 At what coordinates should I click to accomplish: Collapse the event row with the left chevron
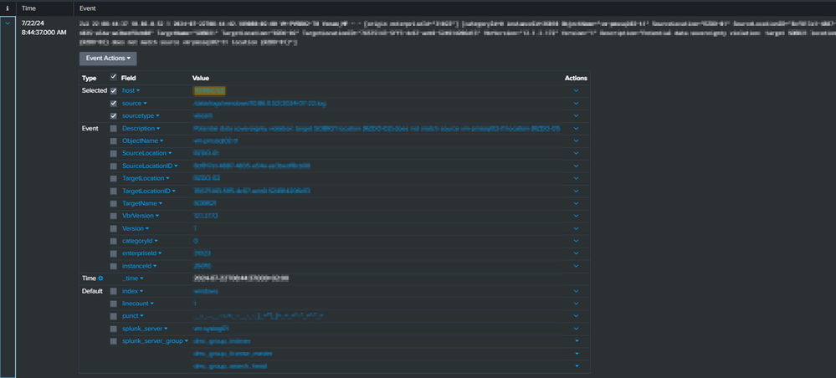8,23
